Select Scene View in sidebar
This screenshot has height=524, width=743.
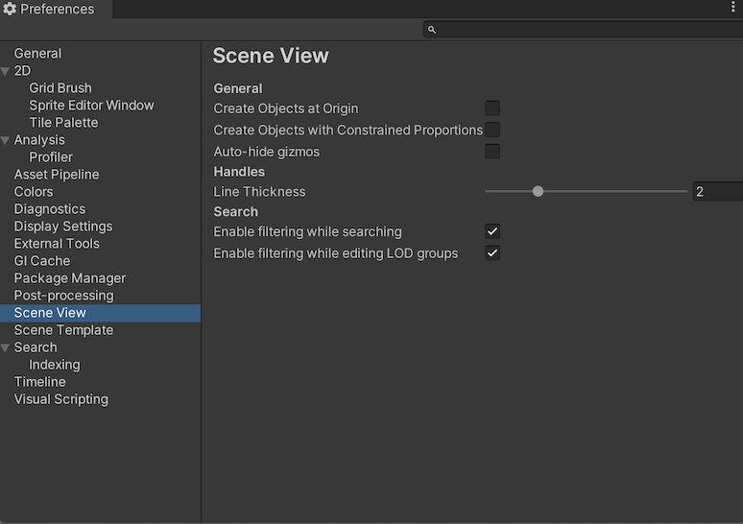pyautogui.click(x=100, y=313)
